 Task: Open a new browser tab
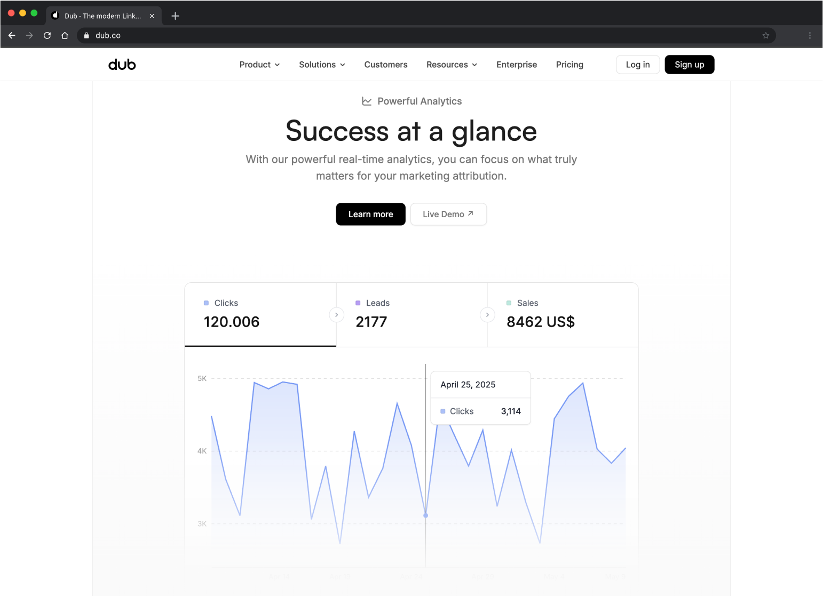click(x=175, y=16)
